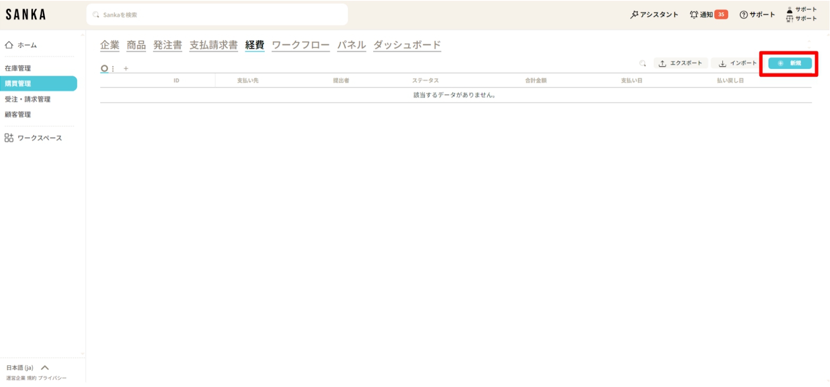Click the ホーム house icon
Image resolution: width=830 pixels, height=387 pixels.
tap(8, 45)
